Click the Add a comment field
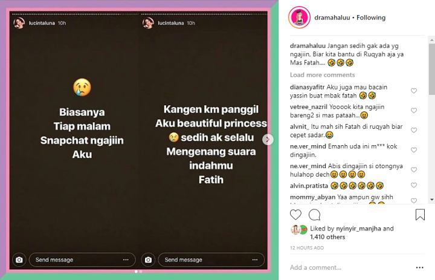Screen dimensions: 435x280 [x=351, y=267]
